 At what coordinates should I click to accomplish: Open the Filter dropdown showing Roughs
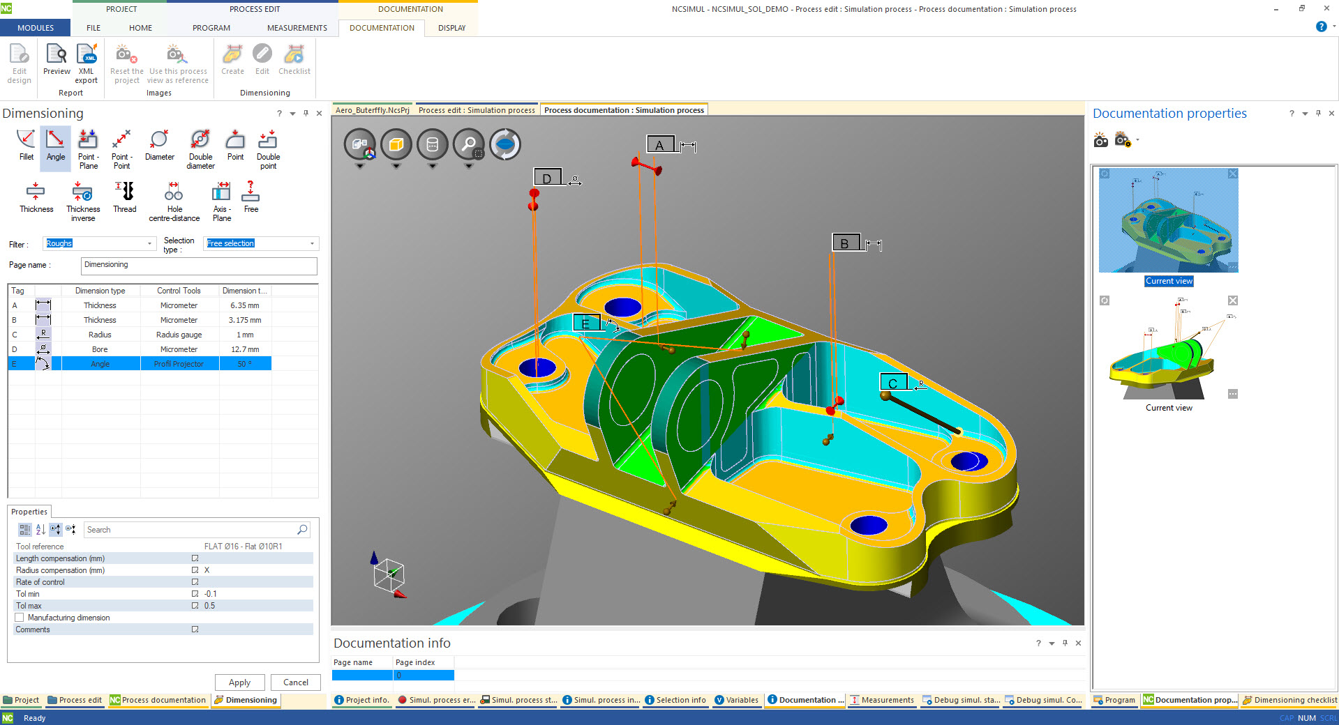149,244
